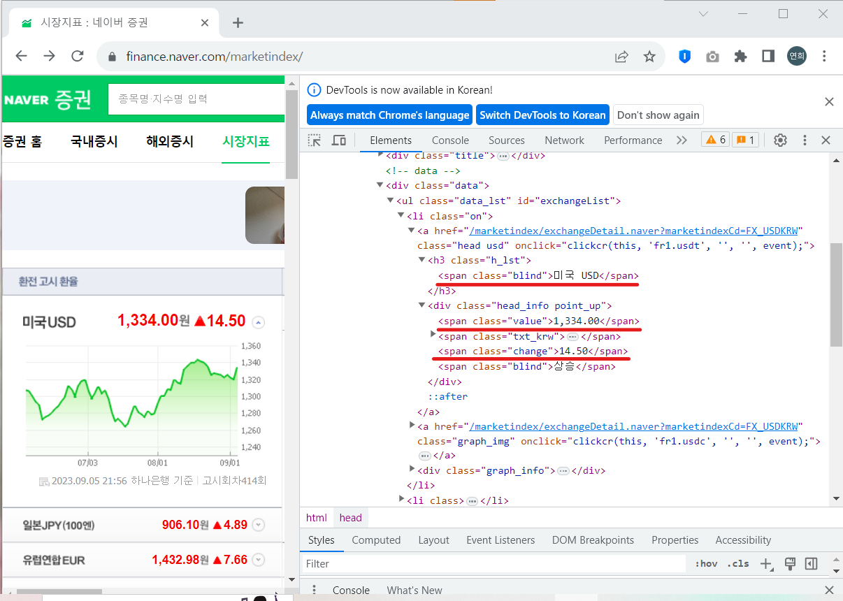This screenshot has height=601, width=843.
Task: Open the Performance tab
Action: point(633,140)
